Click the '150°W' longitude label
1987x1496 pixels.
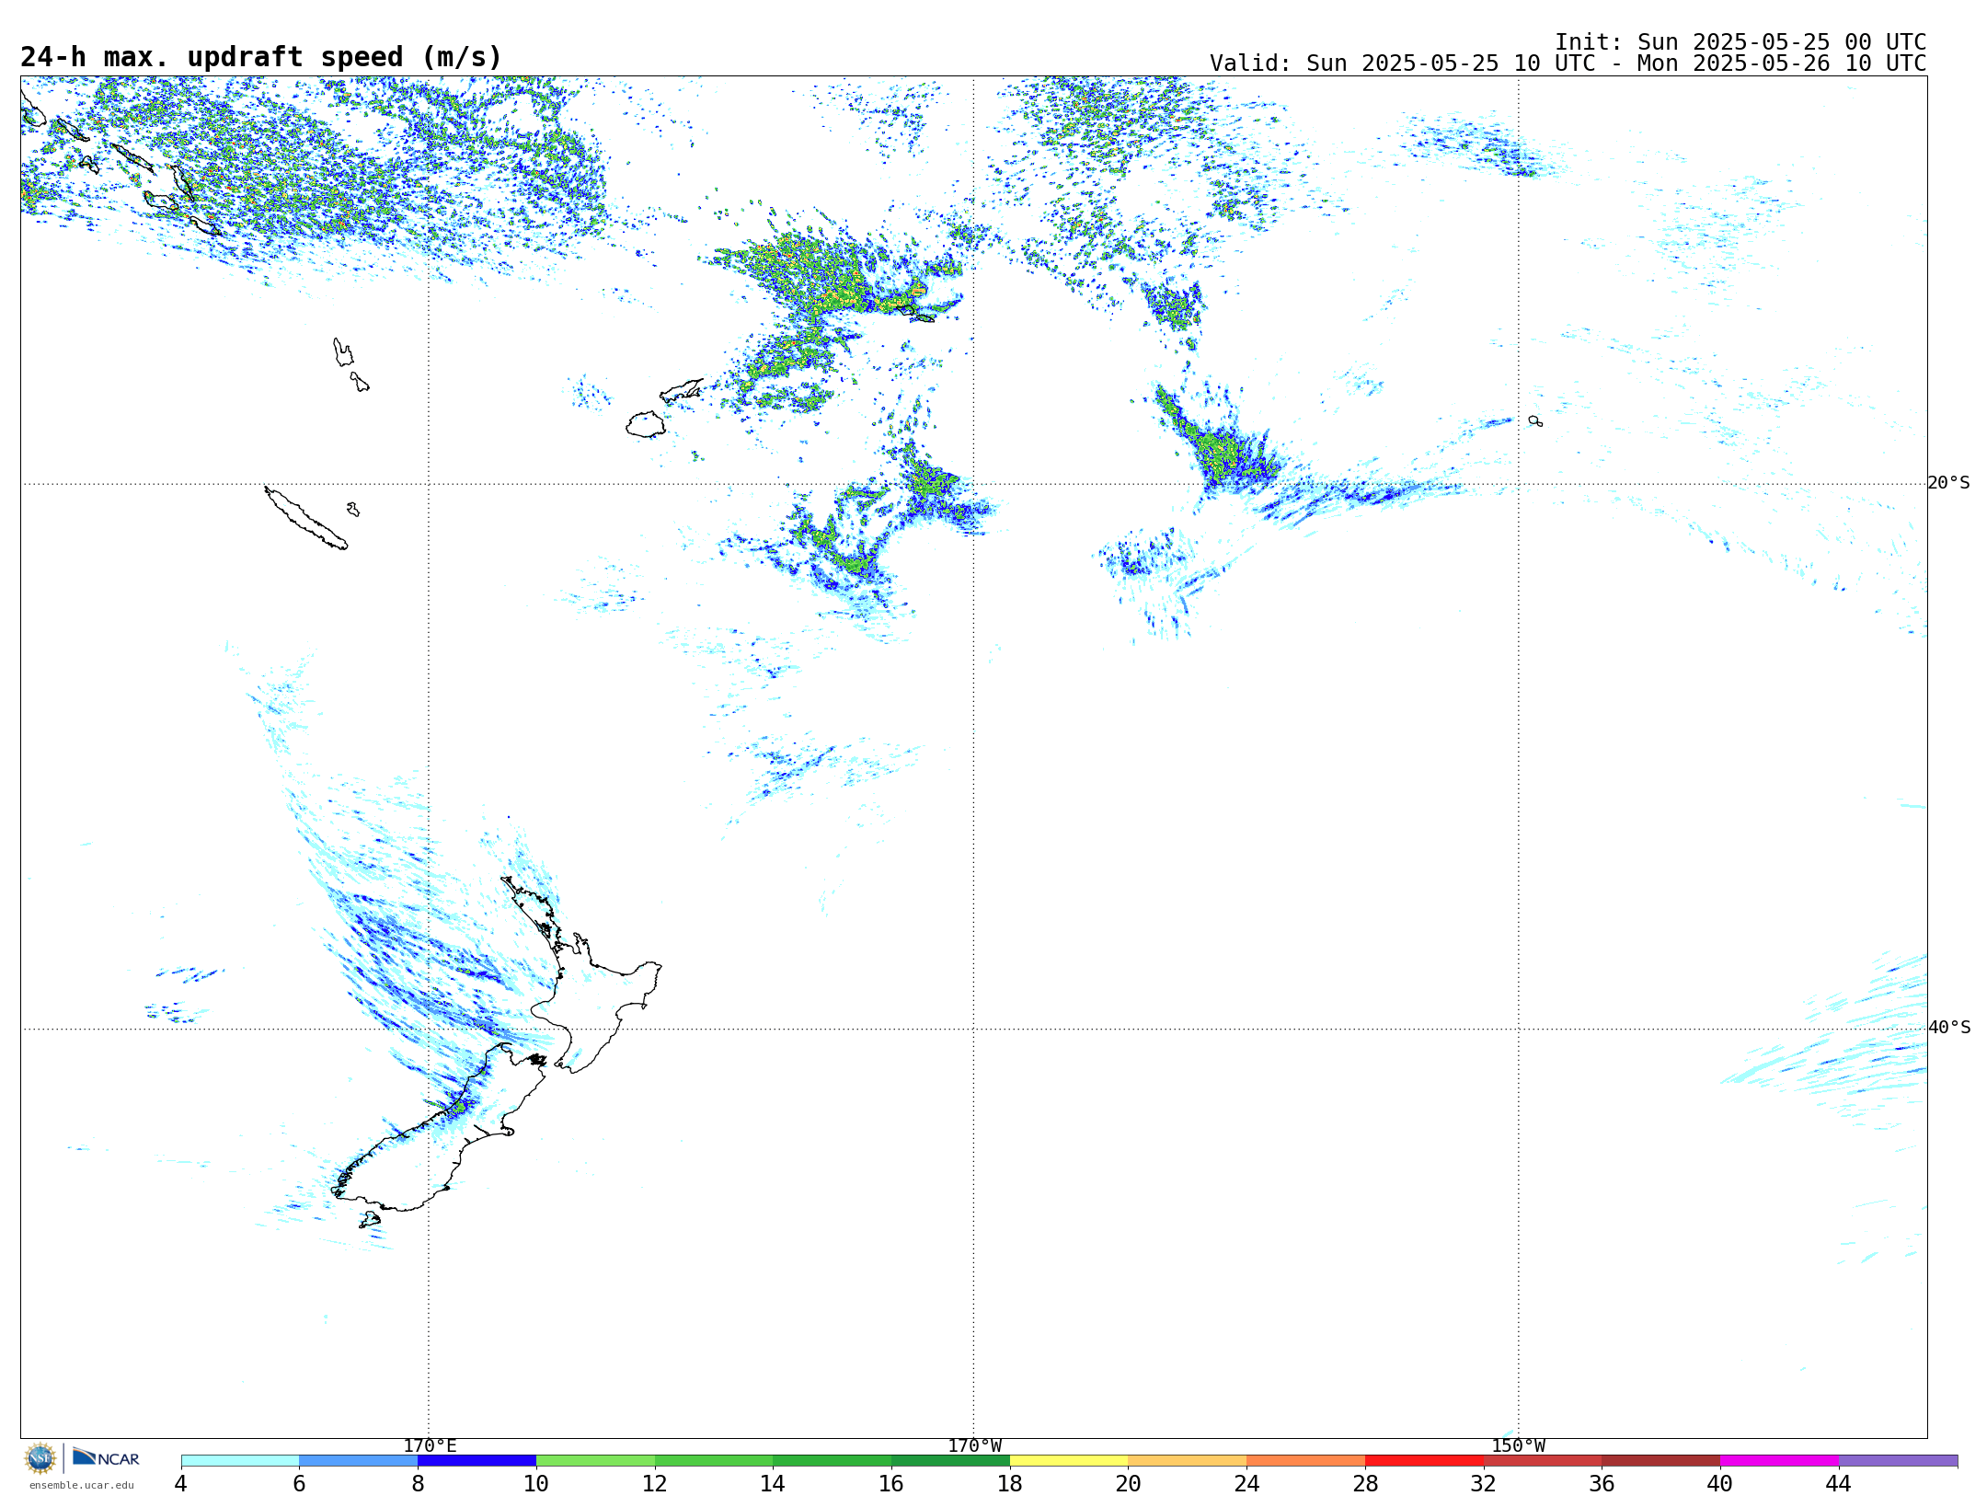coord(1519,1445)
